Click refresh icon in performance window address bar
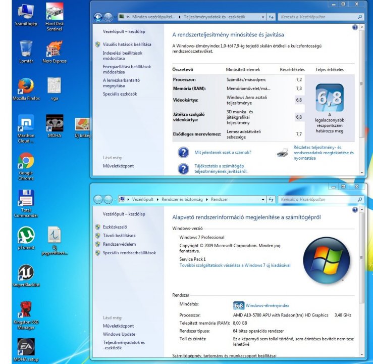 pos(271,17)
